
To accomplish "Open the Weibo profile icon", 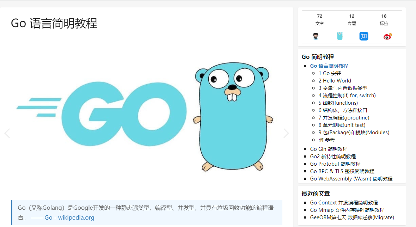I will coord(387,36).
